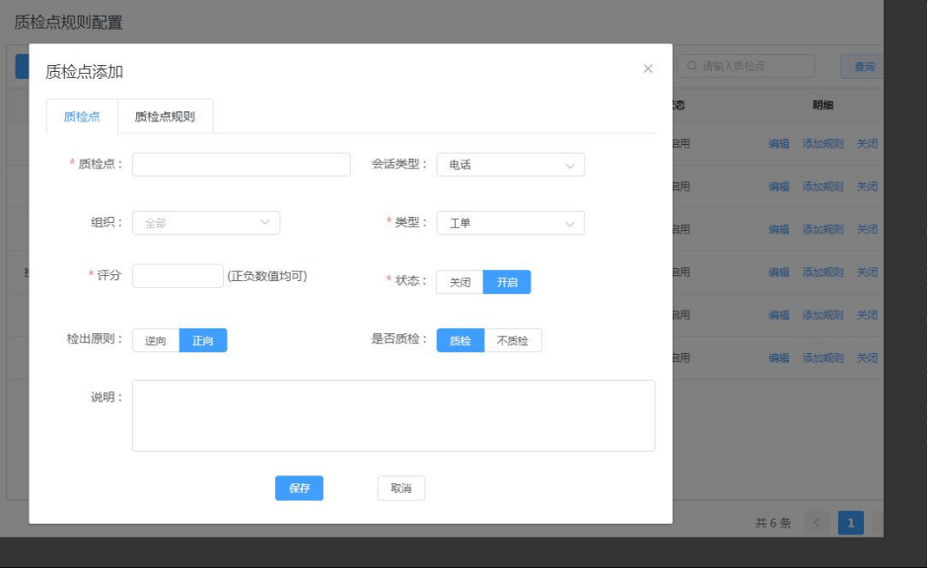Choose 不质检 for 是否质检
The image size is (928, 568).
[x=513, y=340]
